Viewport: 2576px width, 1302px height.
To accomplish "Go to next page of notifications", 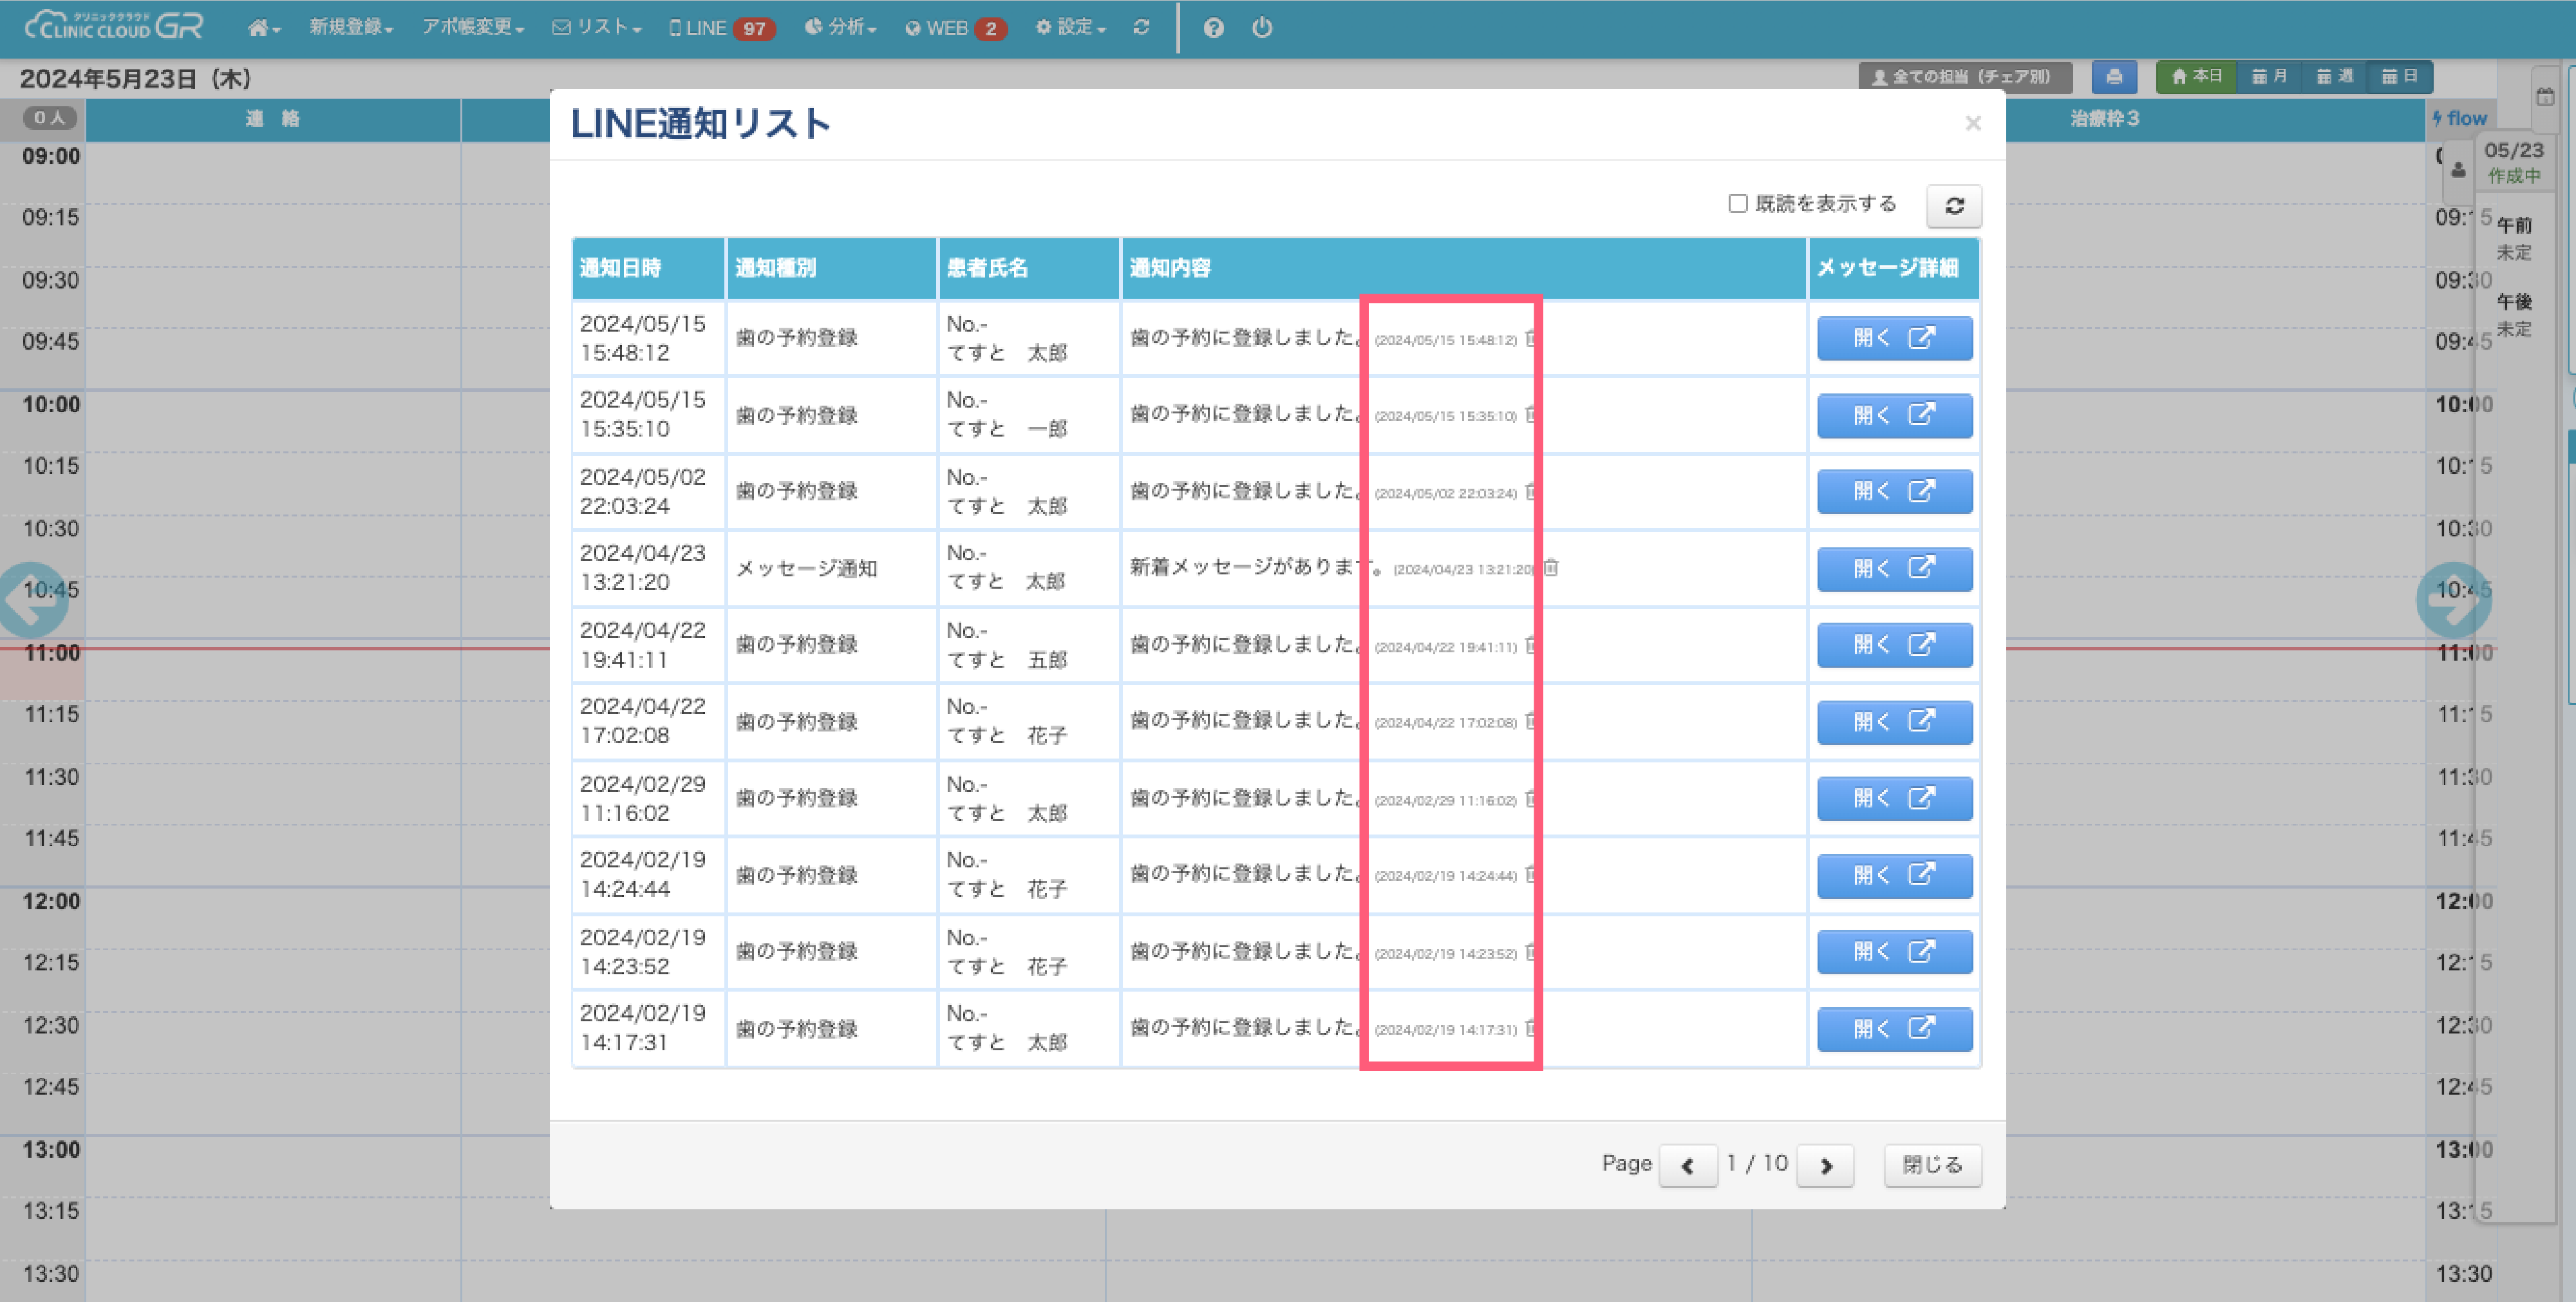I will point(1825,1166).
